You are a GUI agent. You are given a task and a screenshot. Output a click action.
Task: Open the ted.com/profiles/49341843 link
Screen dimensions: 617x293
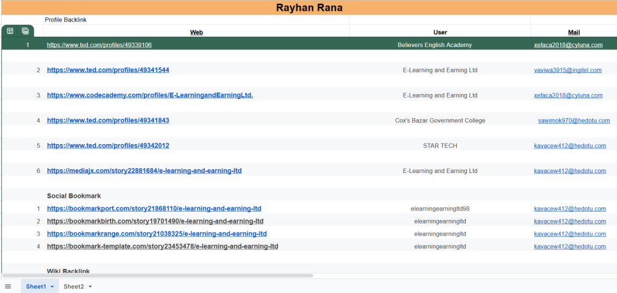click(108, 121)
